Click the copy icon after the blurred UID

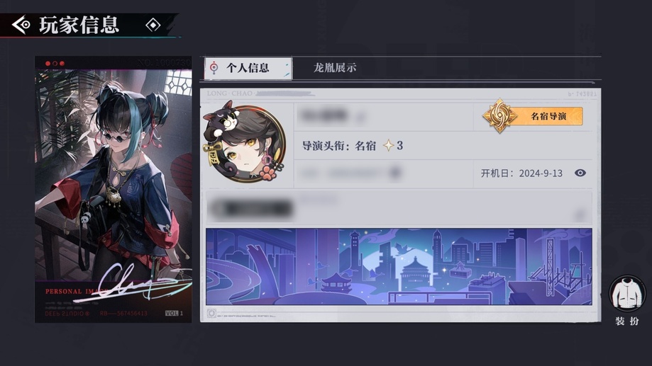point(395,173)
